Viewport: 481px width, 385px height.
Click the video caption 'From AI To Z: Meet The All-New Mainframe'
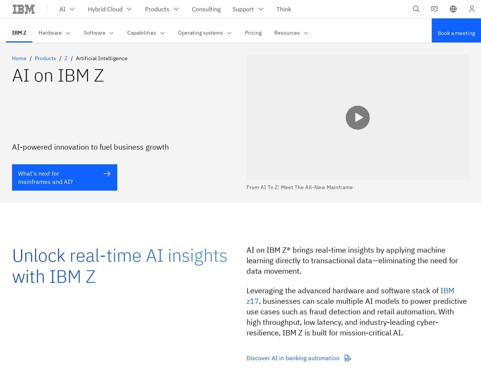(x=299, y=187)
